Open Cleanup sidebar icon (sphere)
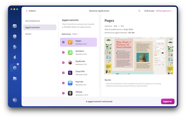186x118 pixels. 15,36
